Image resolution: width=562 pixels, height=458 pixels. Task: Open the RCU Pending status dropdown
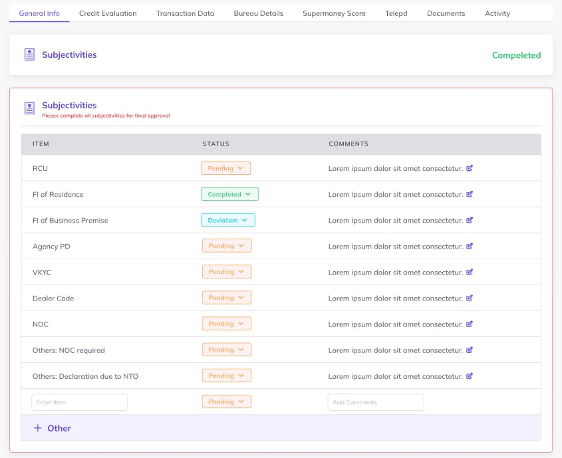pyautogui.click(x=226, y=168)
